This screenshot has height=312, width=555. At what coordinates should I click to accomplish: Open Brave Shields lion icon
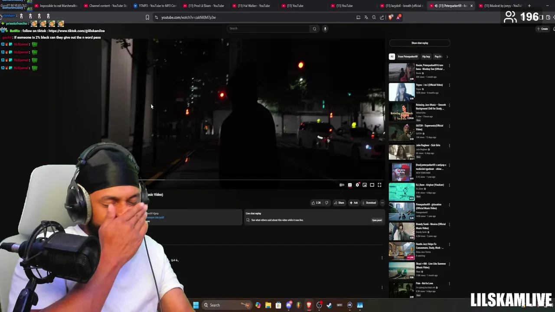[391, 17]
